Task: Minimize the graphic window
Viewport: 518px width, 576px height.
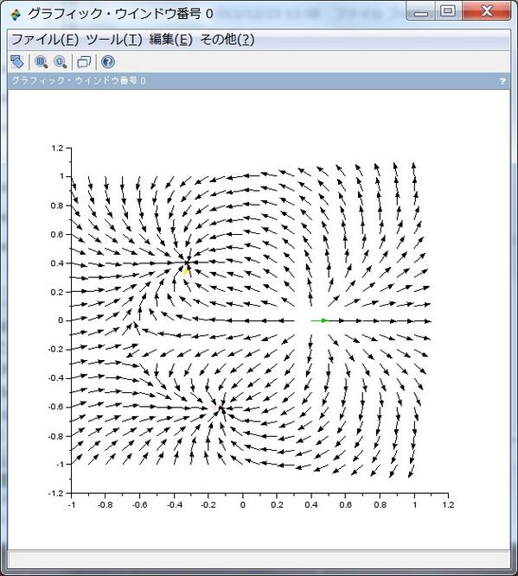Action: point(421,12)
